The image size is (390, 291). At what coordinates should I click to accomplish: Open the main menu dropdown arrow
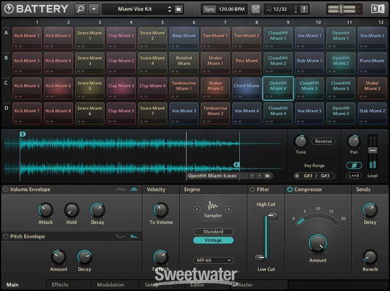point(94,9)
